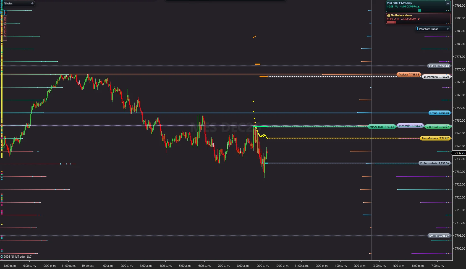Click the blue play arrow icon top-left
This screenshot has height=269, width=466.
pyautogui.click(x=2, y=12)
